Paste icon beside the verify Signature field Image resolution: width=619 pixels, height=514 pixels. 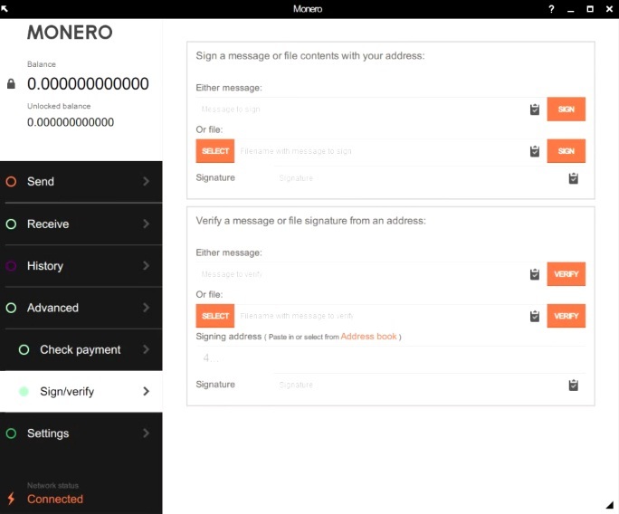coord(573,385)
